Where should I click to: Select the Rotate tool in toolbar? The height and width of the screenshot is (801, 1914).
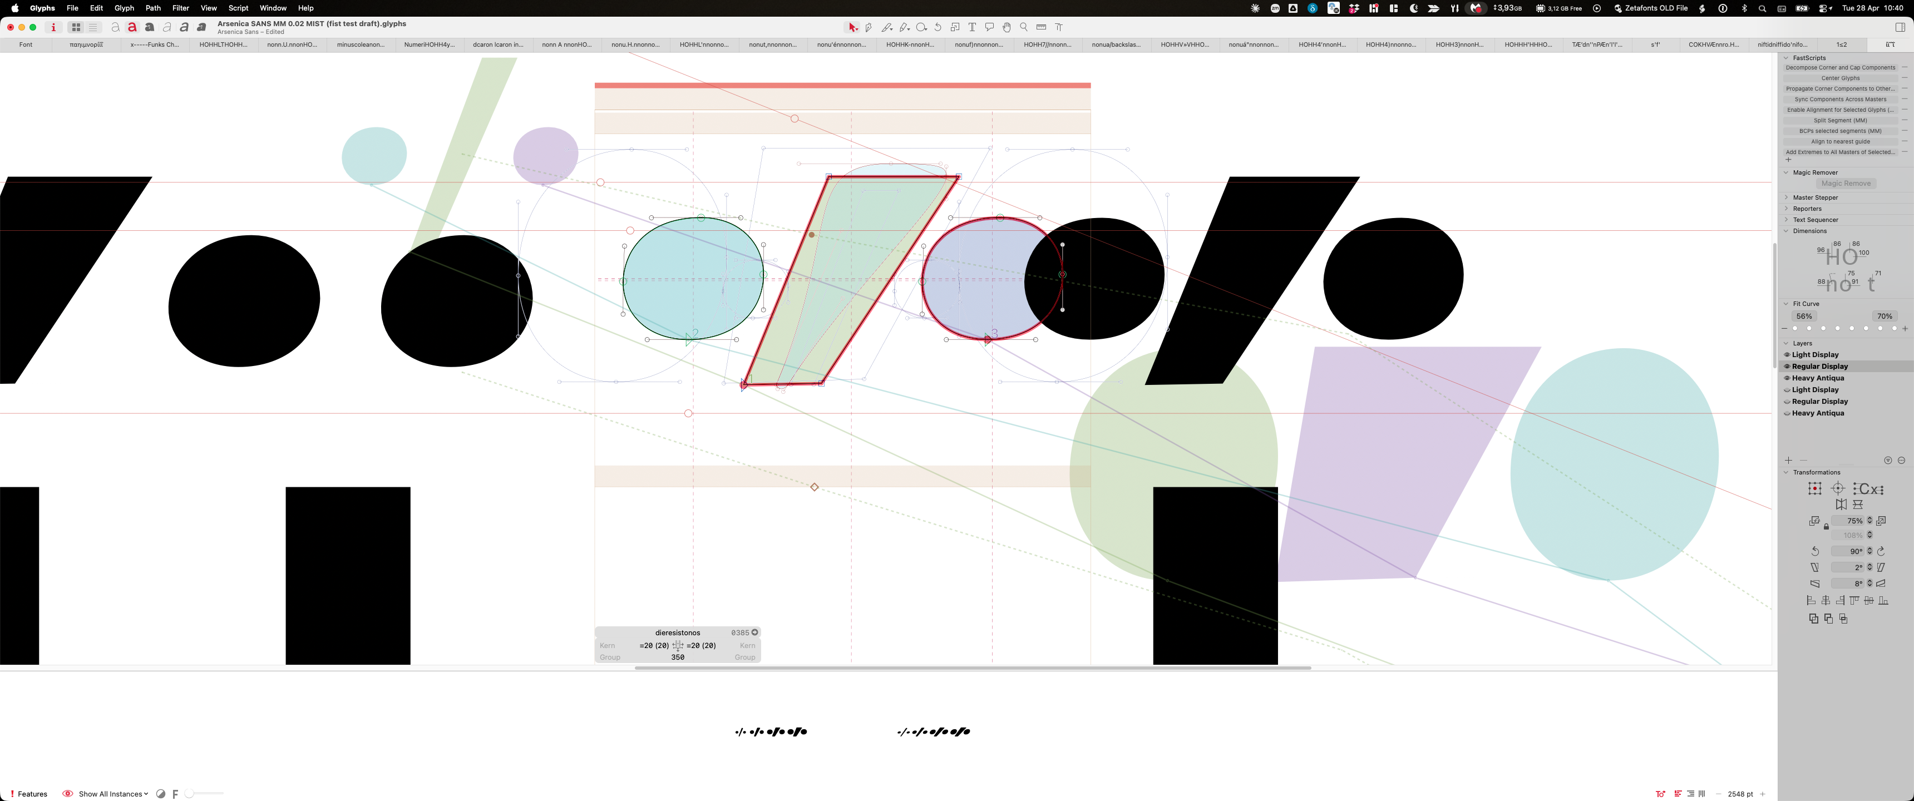[x=938, y=27]
